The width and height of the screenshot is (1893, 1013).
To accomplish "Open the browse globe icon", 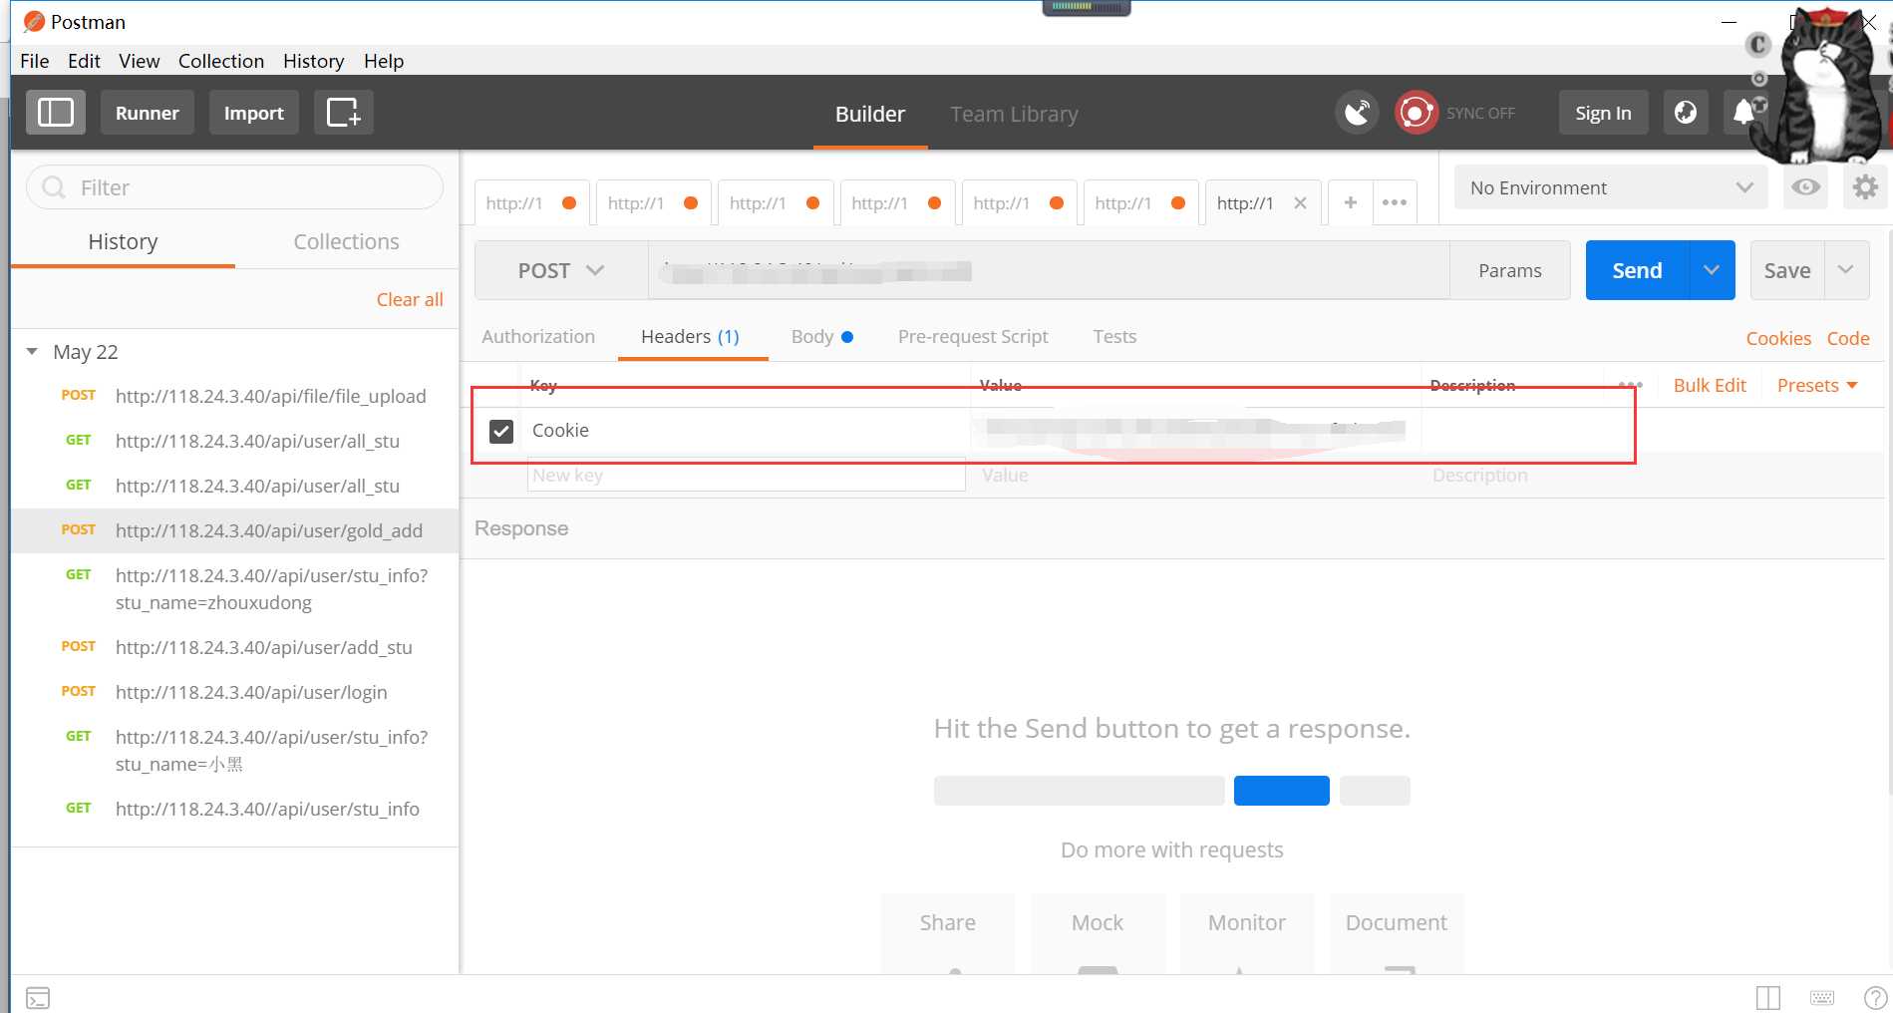I will pos(1686,113).
